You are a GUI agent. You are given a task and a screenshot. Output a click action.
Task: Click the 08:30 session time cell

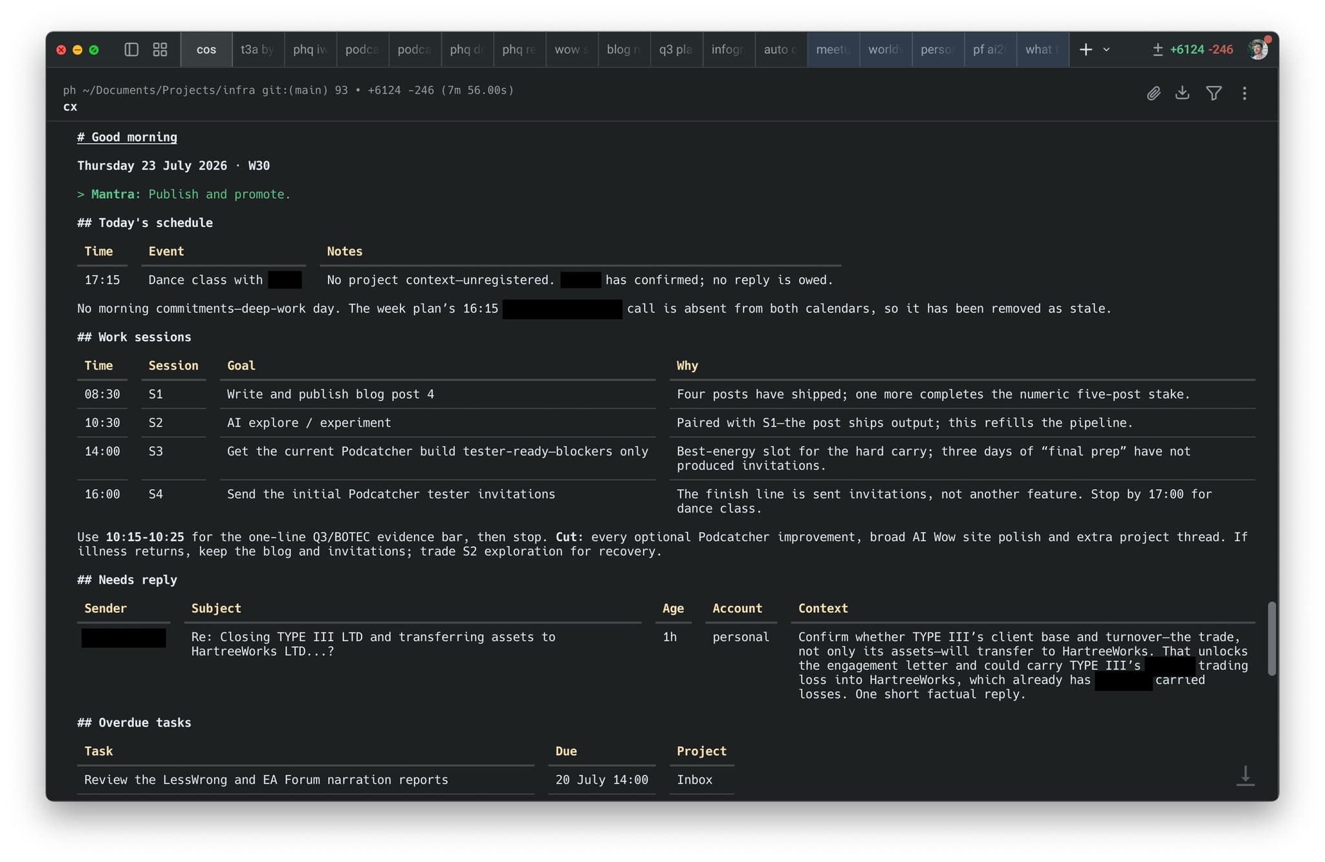[x=102, y=394]
